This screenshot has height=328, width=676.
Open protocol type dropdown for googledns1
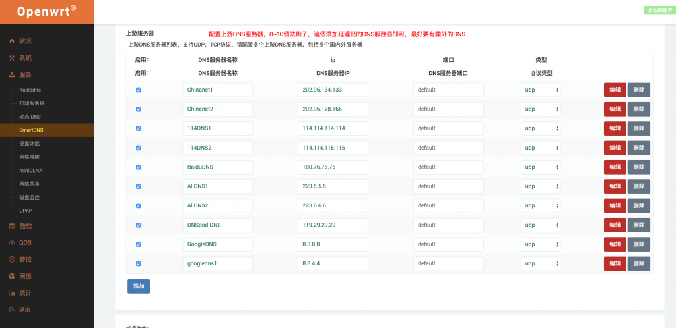tap(541, 263)
